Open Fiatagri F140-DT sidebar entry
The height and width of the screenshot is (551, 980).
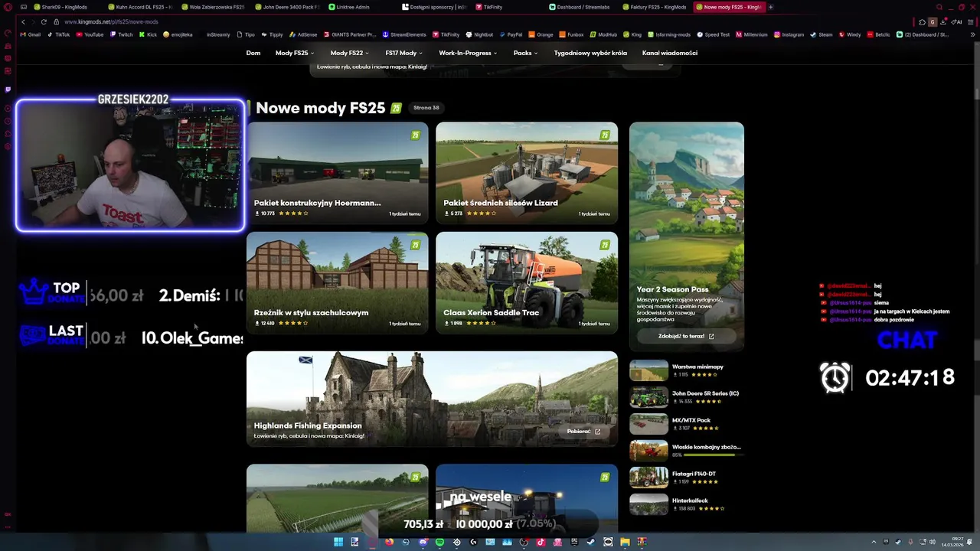point(687,478)
